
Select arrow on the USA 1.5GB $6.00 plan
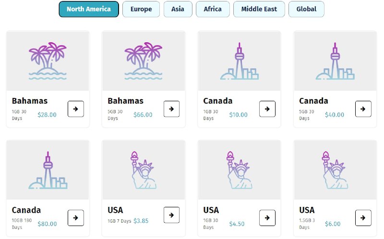(363, 218)
